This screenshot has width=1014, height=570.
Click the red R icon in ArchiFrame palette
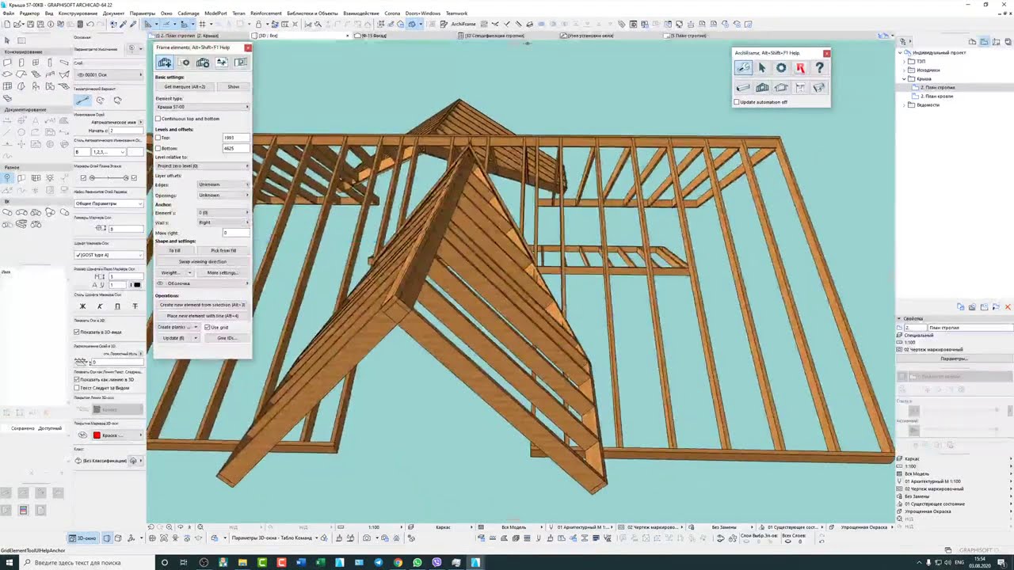[800, 68]
